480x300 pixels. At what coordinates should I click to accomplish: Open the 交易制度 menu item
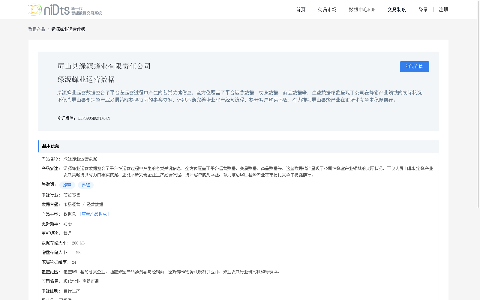coord(397,10)
